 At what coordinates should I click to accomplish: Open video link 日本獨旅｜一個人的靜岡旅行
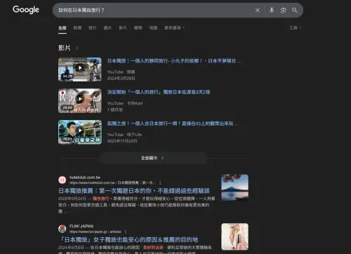pyautogui.click(x=174, y=61)
